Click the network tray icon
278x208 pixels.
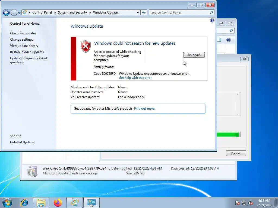point(244,203)
